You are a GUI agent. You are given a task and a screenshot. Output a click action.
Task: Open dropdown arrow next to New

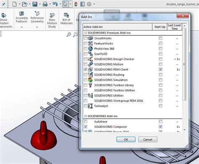click(x=19, y=4)
